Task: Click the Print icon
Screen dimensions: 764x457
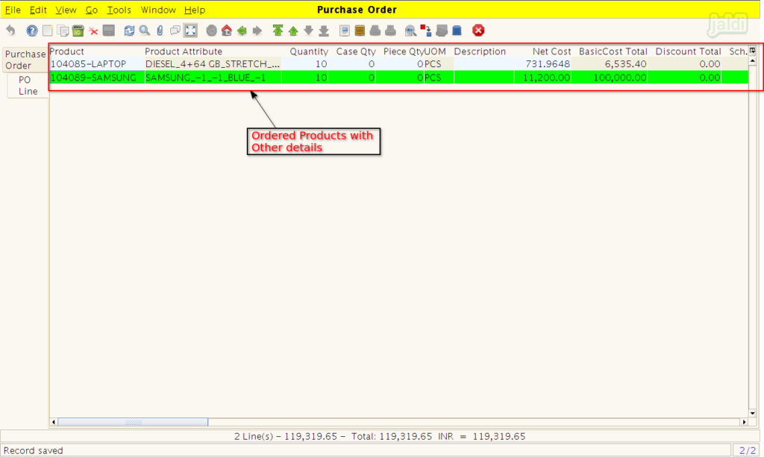Action: pos(390,31)
